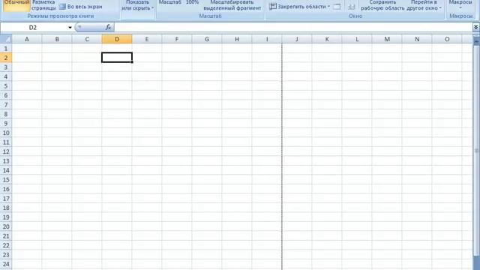Viewport: 480px width, 270px height.
Task: Select column J header
Action: pyautogui.click(x=297, y=39)
